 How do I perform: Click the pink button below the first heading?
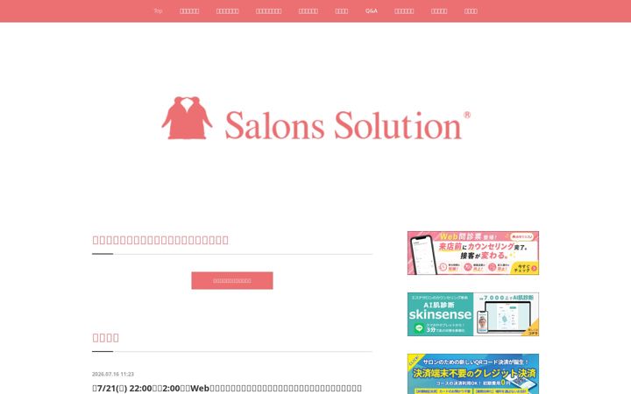232,281
